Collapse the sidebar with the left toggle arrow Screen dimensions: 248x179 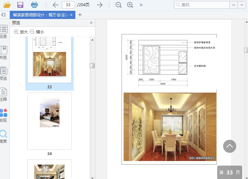point(3,15)
